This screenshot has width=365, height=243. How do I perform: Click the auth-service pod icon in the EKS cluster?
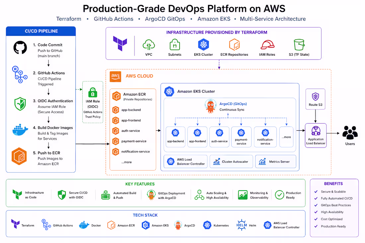click(x=220, y=133)
